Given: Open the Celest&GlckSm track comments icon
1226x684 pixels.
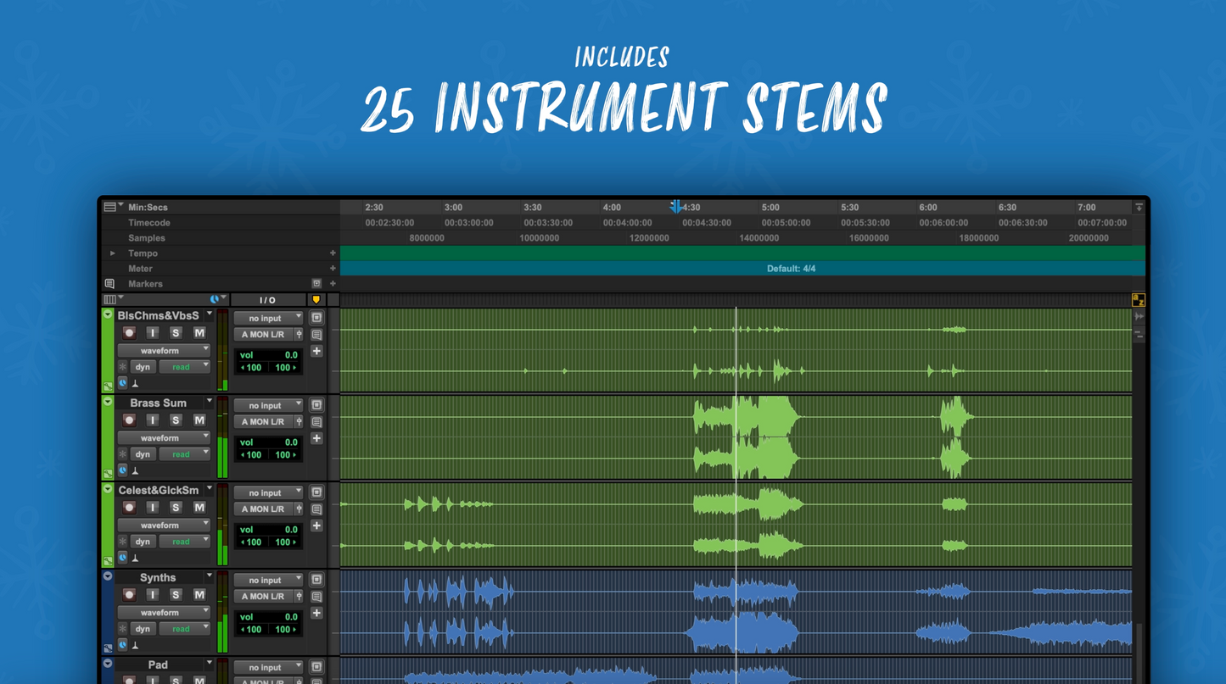Looking at the screenshot, I should click(x=316, y=509).
